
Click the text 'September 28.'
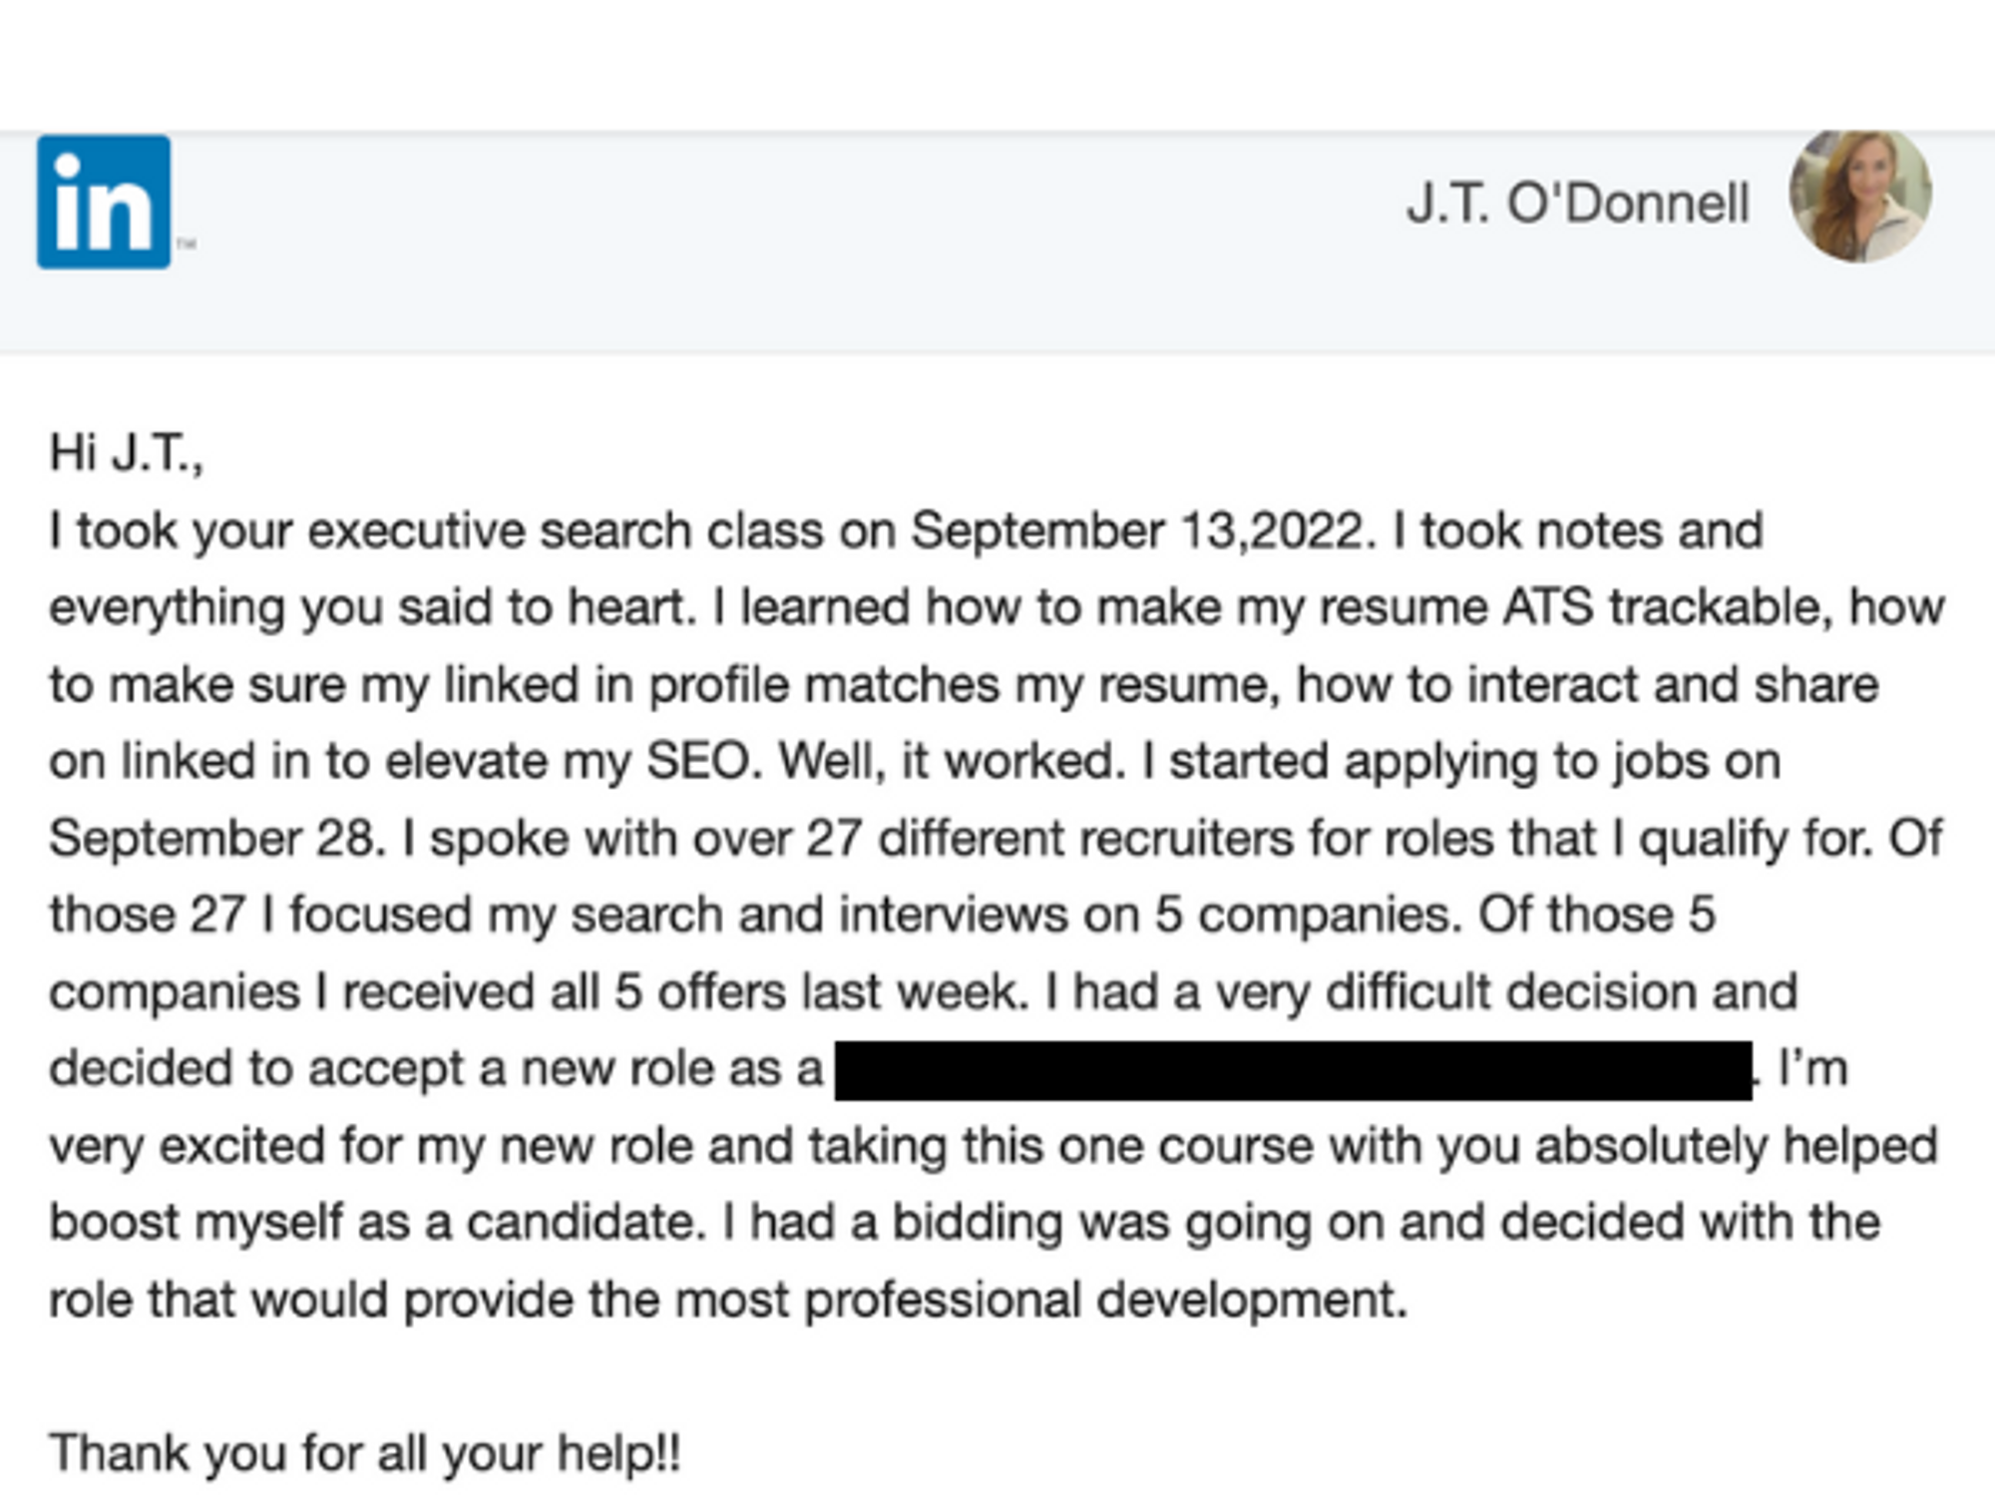[x=217, y=839]
